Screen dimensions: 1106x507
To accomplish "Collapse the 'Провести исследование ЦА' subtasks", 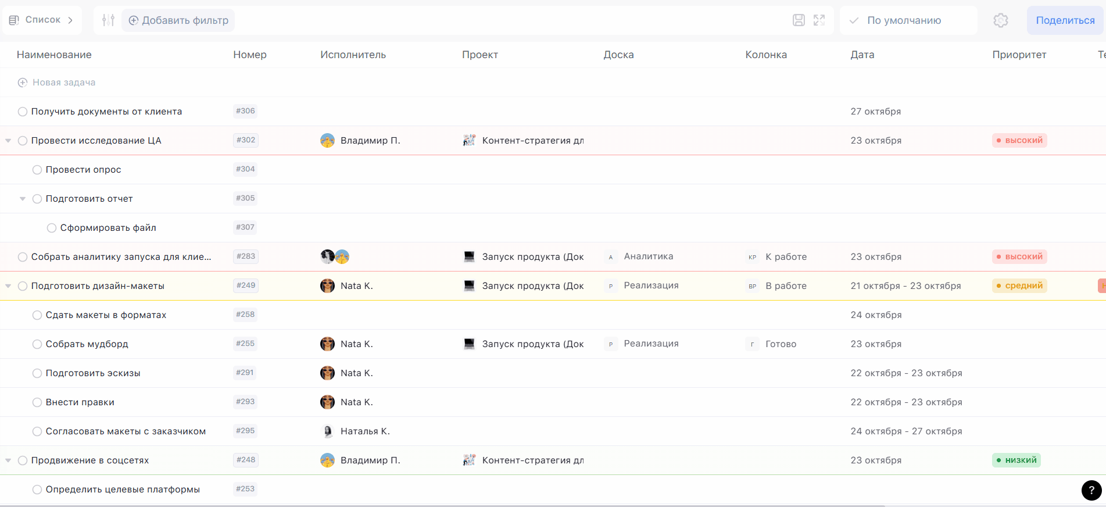I will [8, 141].
